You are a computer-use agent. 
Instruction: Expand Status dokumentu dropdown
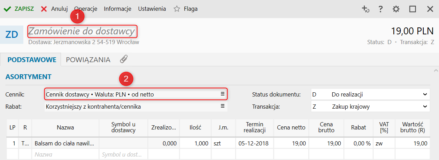(425, 94)
